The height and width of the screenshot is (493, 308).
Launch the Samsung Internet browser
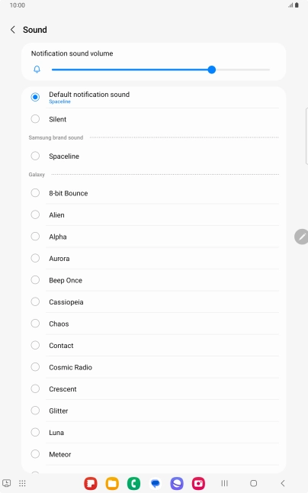tap(177, 483)
